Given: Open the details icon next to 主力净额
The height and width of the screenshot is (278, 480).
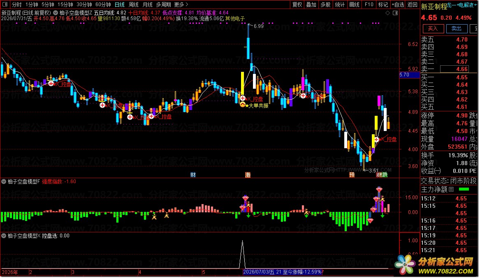Looking at the screenshot, I should (451, 189).
